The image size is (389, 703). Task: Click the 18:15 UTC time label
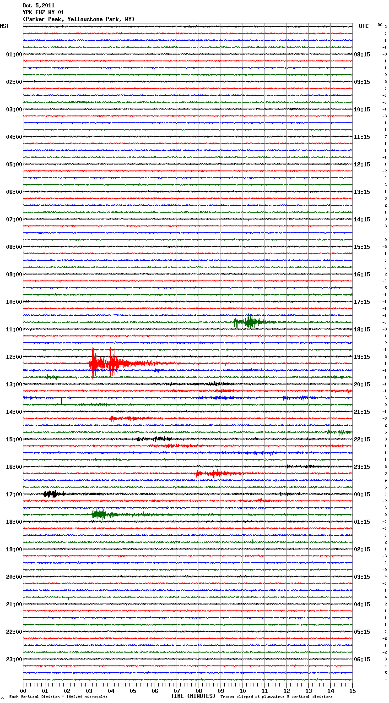pos(362,330)
